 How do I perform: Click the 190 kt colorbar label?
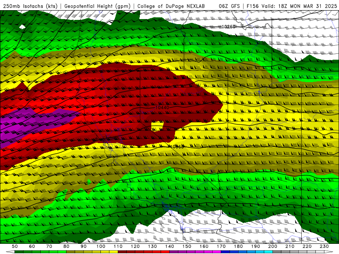[256, 246]
